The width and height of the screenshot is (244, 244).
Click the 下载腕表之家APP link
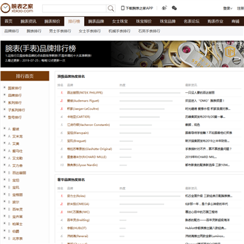pos(140,8)
